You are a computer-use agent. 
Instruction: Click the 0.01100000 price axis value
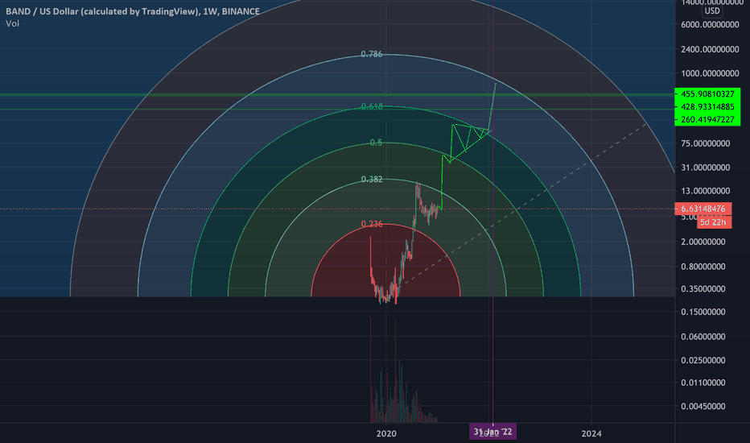[x=703, y=383]
